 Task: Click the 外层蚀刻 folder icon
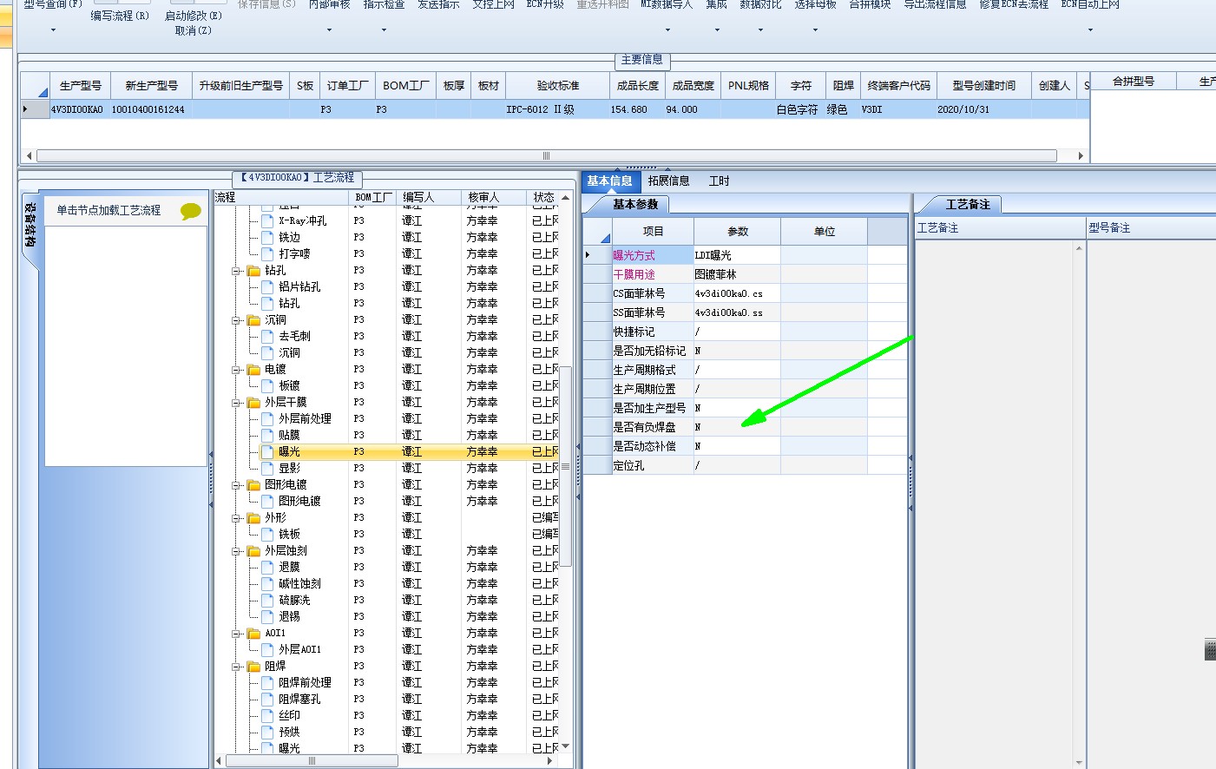coord(254,551)
